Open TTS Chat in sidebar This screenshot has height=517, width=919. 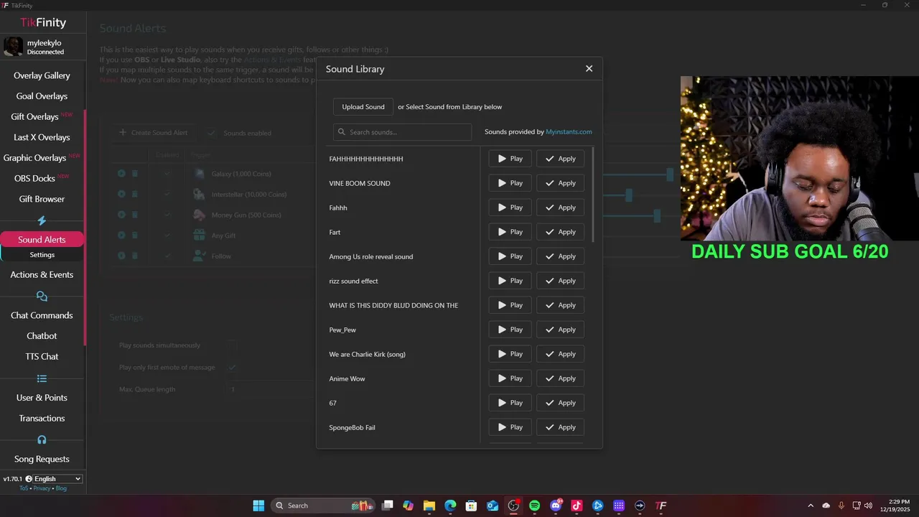click(42, 357)
